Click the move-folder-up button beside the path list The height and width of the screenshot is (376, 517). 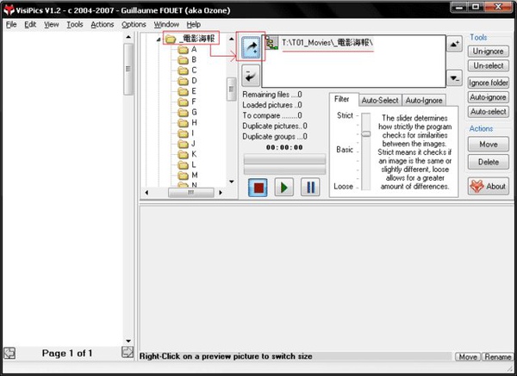(x=454, y=44)
